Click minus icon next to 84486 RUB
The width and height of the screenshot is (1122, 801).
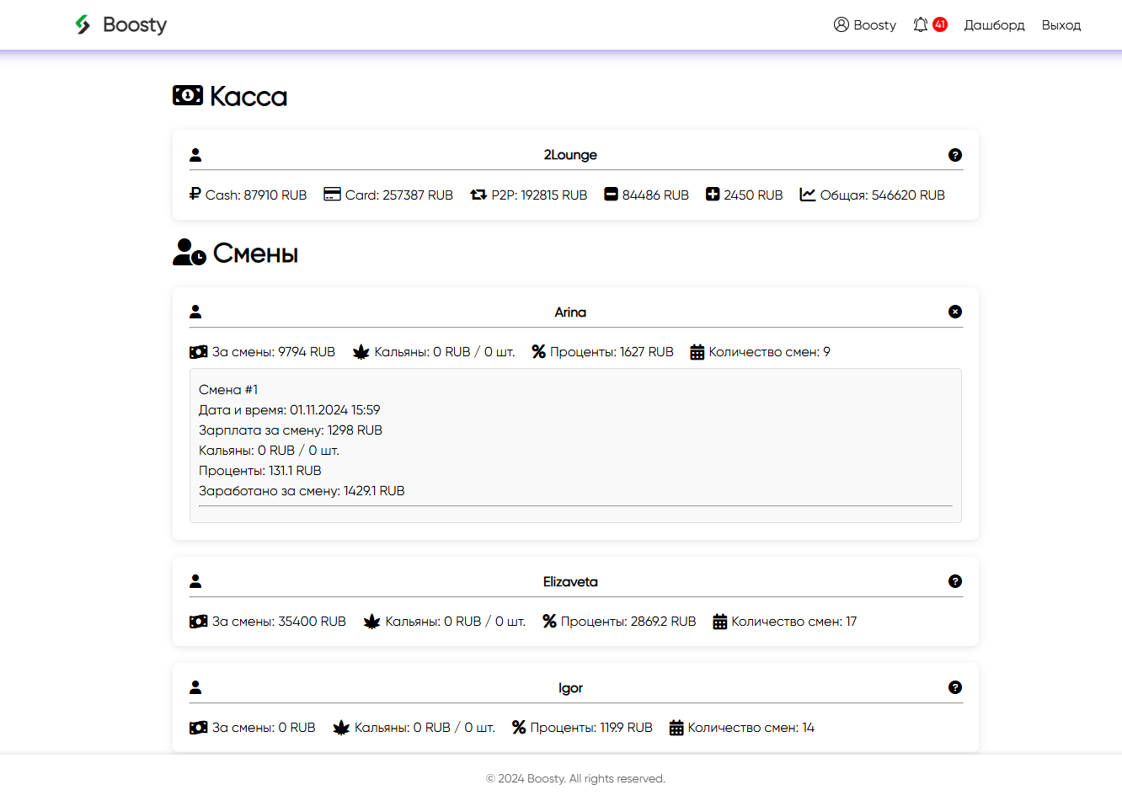(x=611, y=195)
